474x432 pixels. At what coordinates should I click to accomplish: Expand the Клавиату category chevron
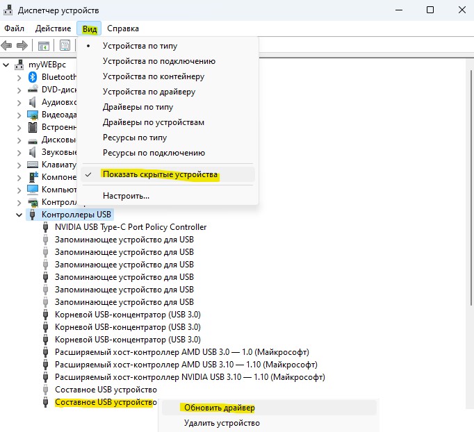[x=19, y=165]
